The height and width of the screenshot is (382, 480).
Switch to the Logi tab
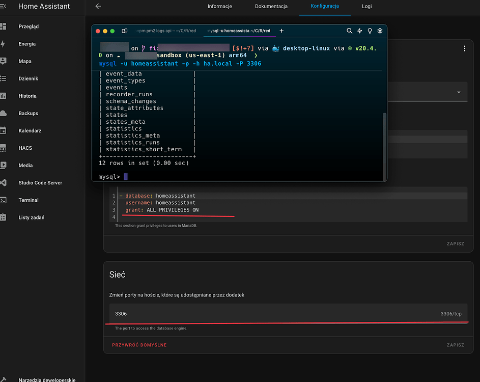point(366,7)
